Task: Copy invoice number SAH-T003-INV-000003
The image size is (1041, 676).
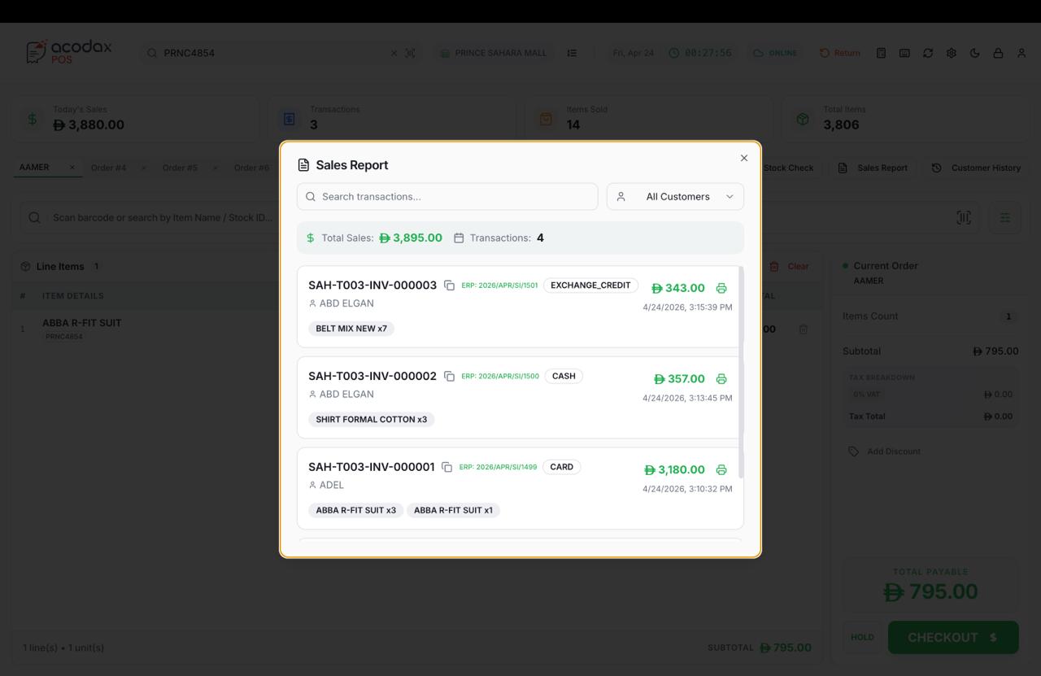Action: pyautogui.click(x=449, y=286)
